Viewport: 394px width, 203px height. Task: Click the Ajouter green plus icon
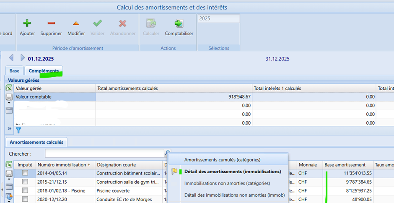pyautogui.click(x=27, y=23)
